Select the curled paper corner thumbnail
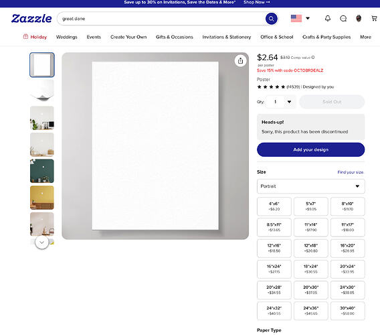The height and width of the screenshot is (335, 380). tap(42, 91)
